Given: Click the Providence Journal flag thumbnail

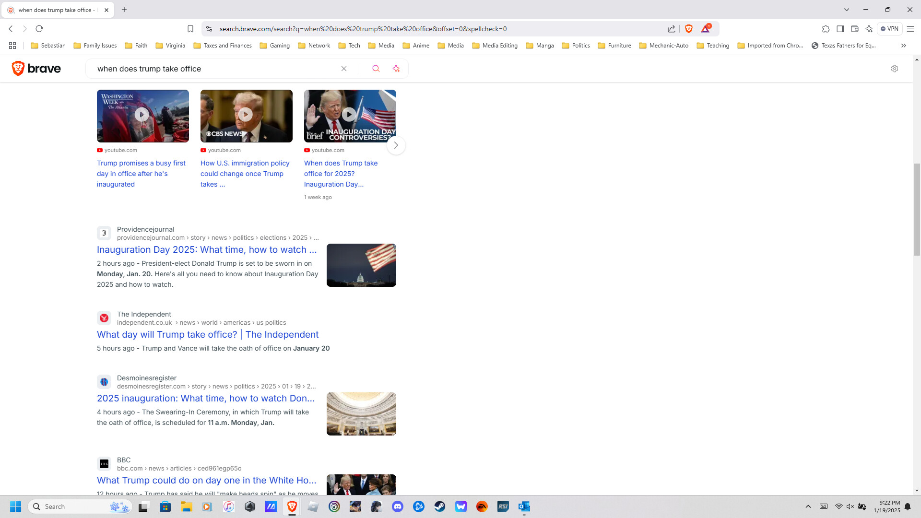Looking at the screenshot, I should 361,265.
